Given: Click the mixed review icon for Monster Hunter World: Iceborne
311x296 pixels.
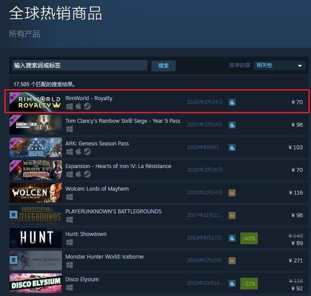Looking at the screenshot, I should pyautogui.click(x=232, y=261).
